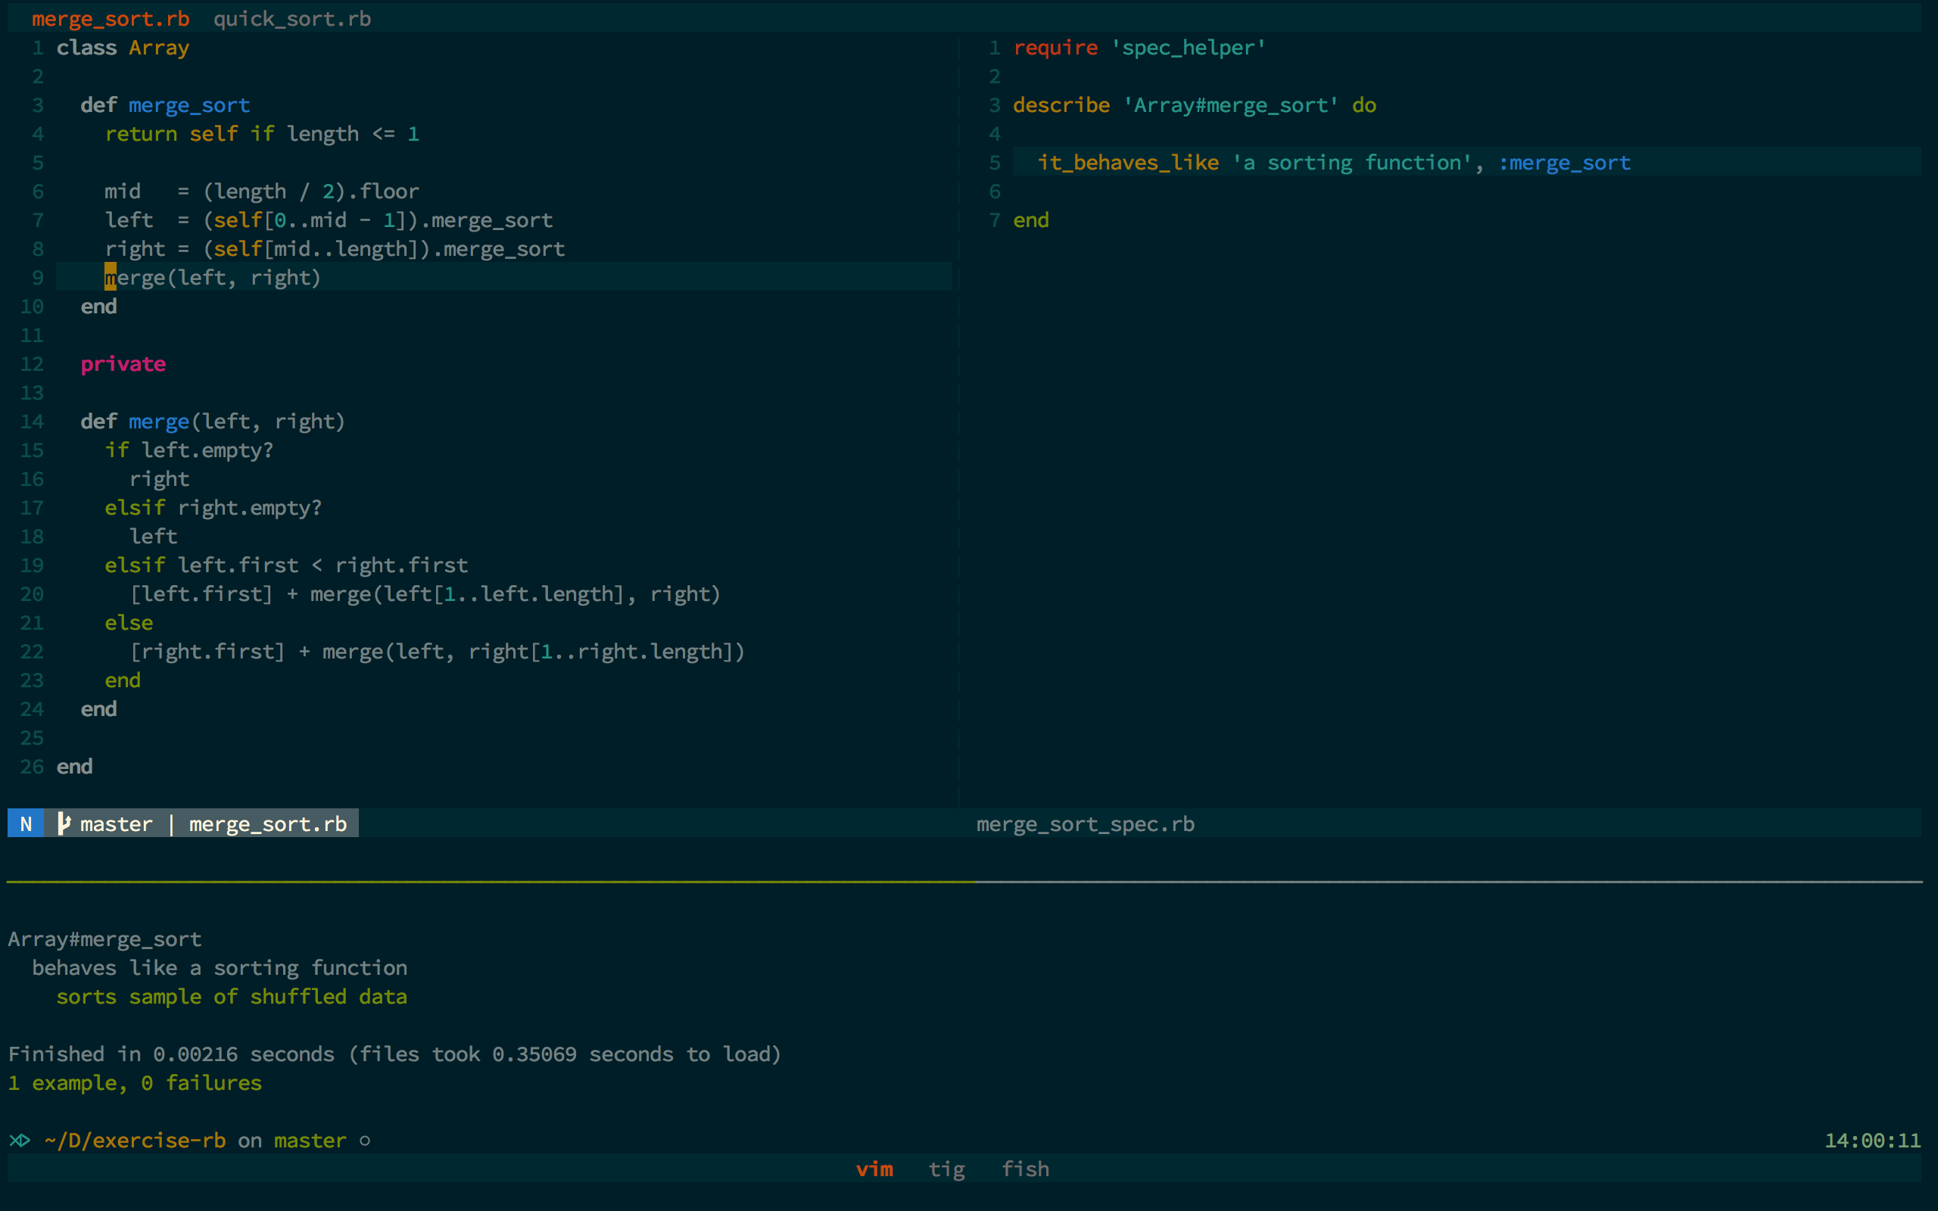Switch to the fish tmux window
The image size is (1938, 1211).
(x=1025, y=1169)
